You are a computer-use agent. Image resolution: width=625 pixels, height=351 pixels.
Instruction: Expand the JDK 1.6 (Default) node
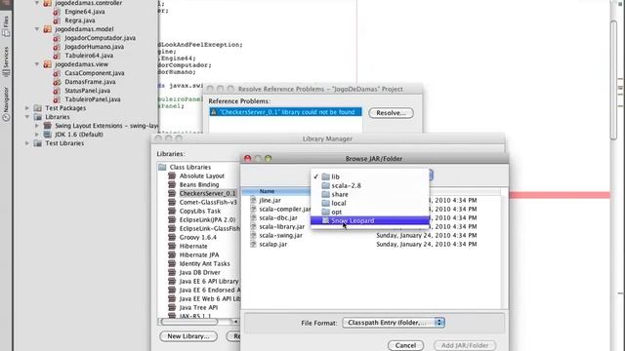coord(37,135)
